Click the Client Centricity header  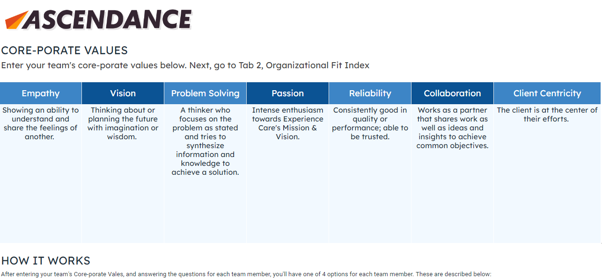pyautogui.click(x=547, y=93)
